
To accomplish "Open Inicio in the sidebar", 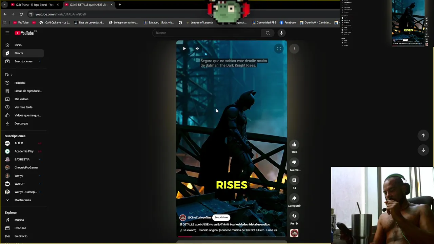I will pos(23,45).
